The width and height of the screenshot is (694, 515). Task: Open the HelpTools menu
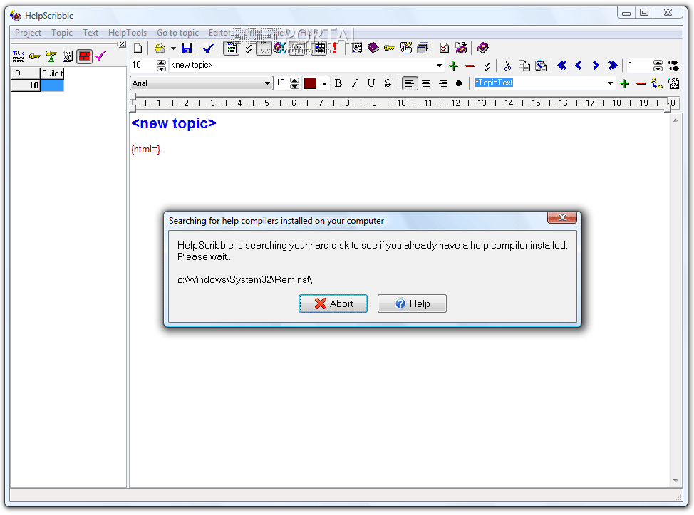pos(128,33)
